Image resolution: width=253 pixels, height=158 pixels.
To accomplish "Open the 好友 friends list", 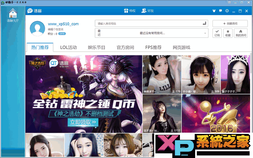I will [147, 11].
